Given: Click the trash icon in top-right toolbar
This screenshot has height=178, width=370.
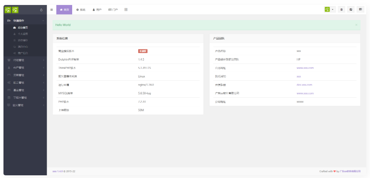Looking at the screenshot, I should pos(341,10).
